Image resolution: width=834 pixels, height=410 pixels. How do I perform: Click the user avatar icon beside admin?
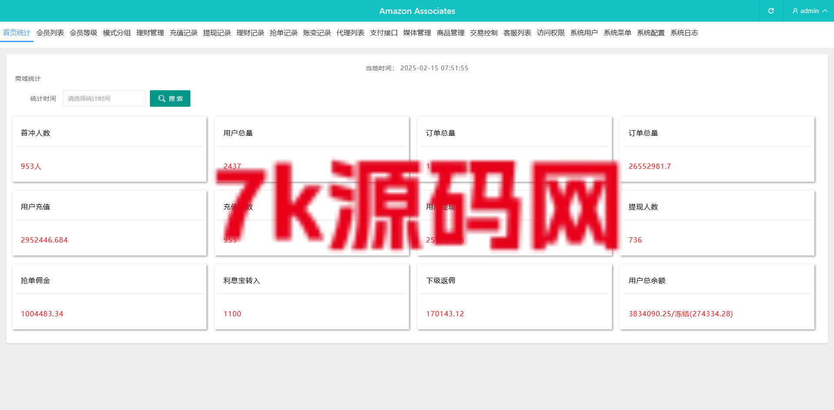click(x=795, y=11)
